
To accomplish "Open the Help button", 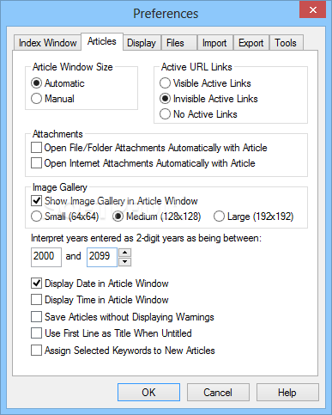I will pyautogui.click(x=287, y=393).
